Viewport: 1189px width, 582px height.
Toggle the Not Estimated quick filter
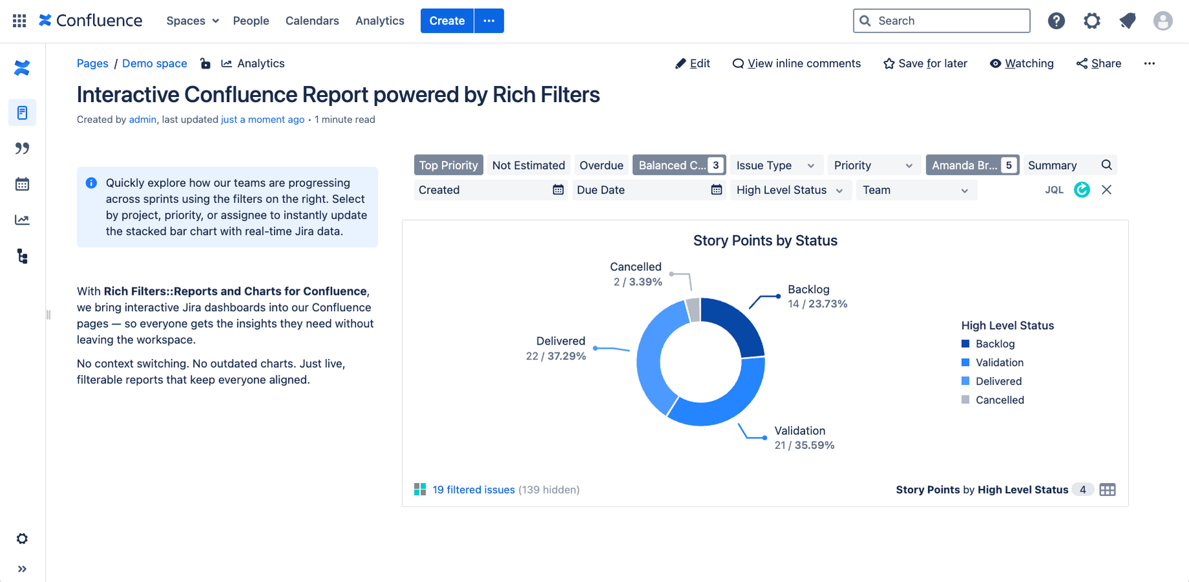(x=528, y=165)
